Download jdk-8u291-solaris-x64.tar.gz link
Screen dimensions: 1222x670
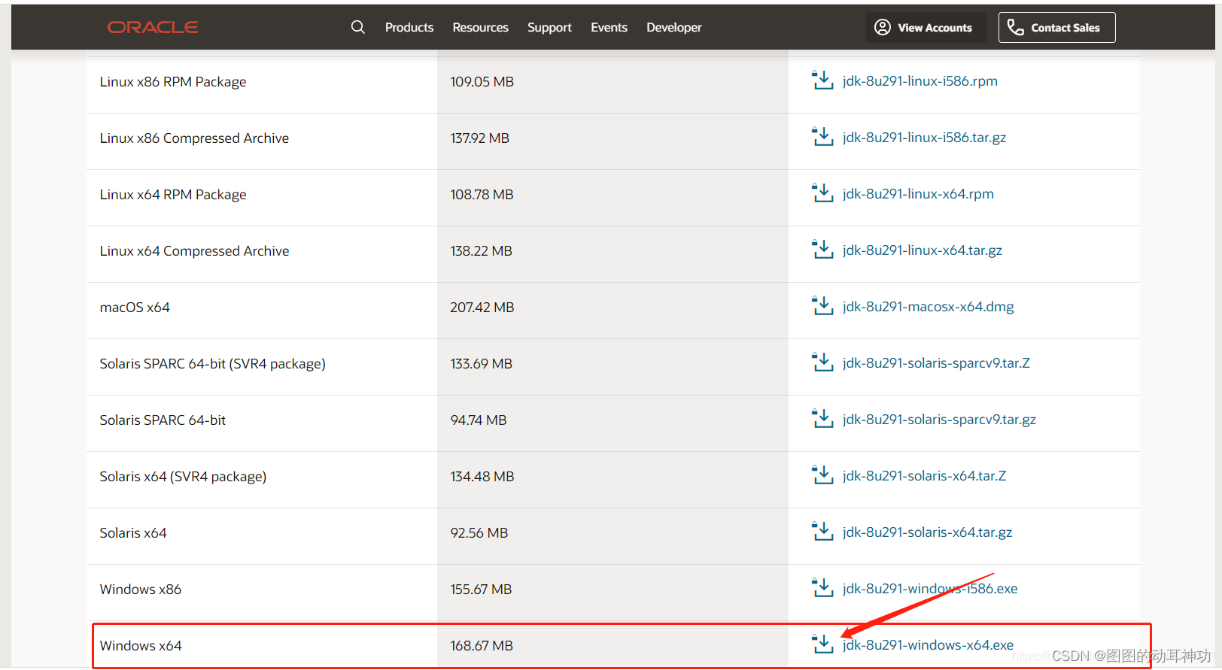(x=927, y=532)
